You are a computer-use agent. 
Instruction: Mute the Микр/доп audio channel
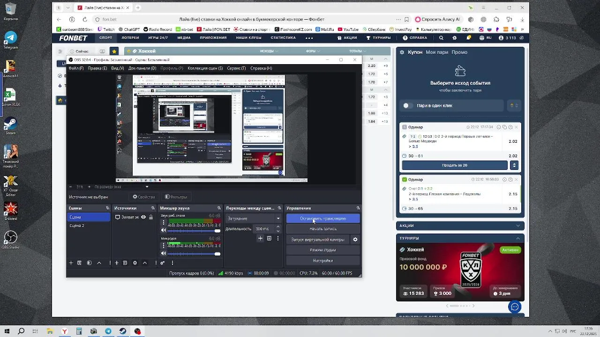(x=164, y=254)
